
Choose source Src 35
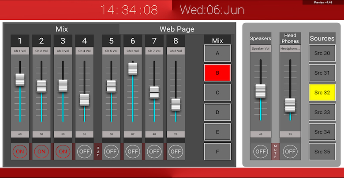(x=322, y=152)
